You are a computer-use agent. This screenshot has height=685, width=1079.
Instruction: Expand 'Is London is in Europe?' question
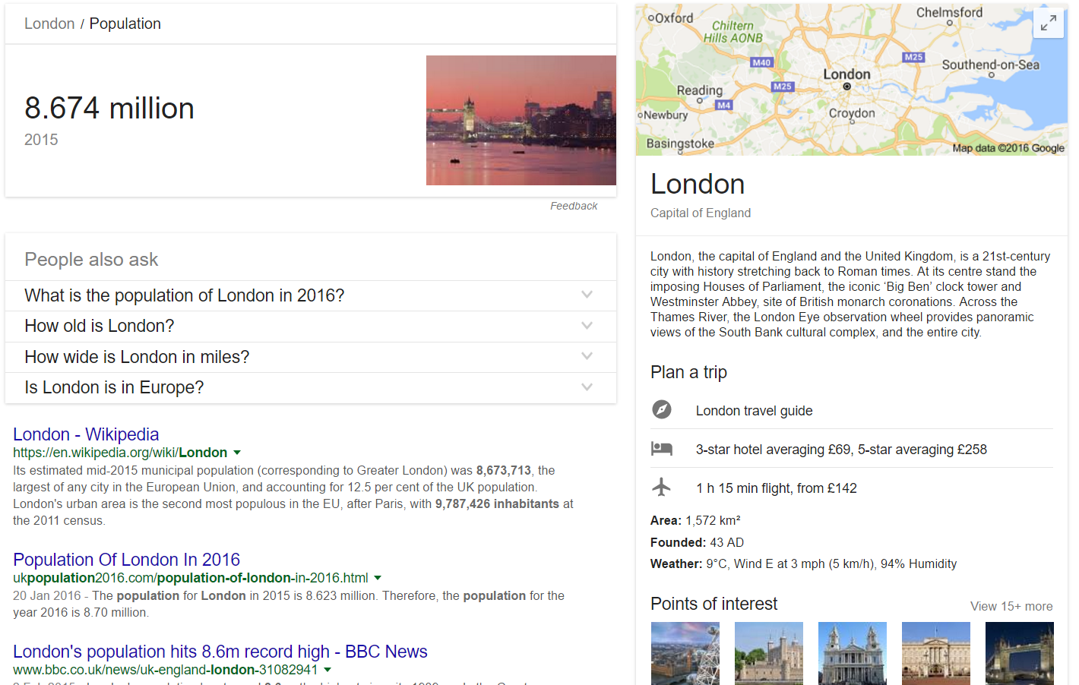[x=311, y=387]
